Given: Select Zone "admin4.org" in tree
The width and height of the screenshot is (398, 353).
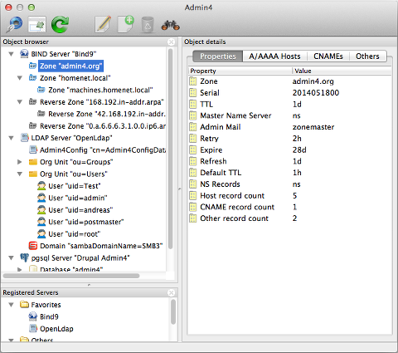Looking at the screenshot, I should [x=71, y=66].
